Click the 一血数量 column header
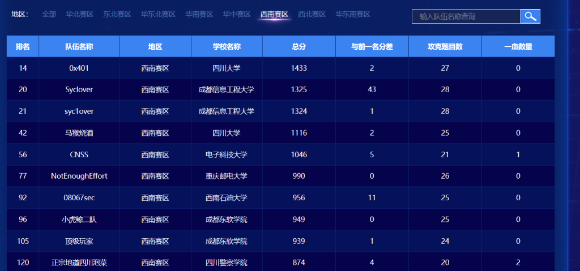Viewport: 580px width, 271px height. pos(518,46)
